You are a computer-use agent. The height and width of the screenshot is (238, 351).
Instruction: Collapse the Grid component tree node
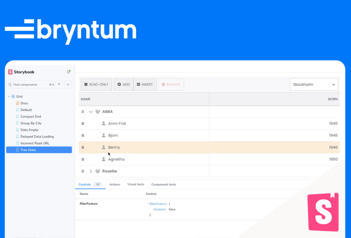click(x=9, y=97)
